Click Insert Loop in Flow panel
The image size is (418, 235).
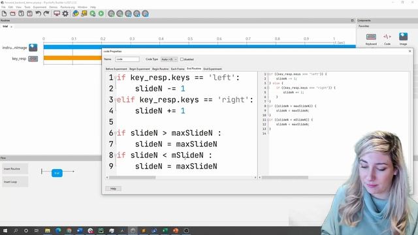(15, 181)
